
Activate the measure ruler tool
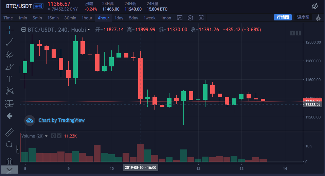pyautogui.click(x=10, y=132)
